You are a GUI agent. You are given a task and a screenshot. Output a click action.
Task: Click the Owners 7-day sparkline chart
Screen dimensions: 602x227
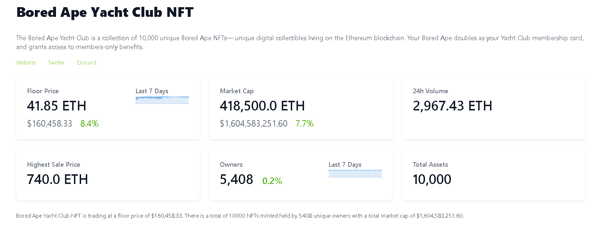point(355,174)
